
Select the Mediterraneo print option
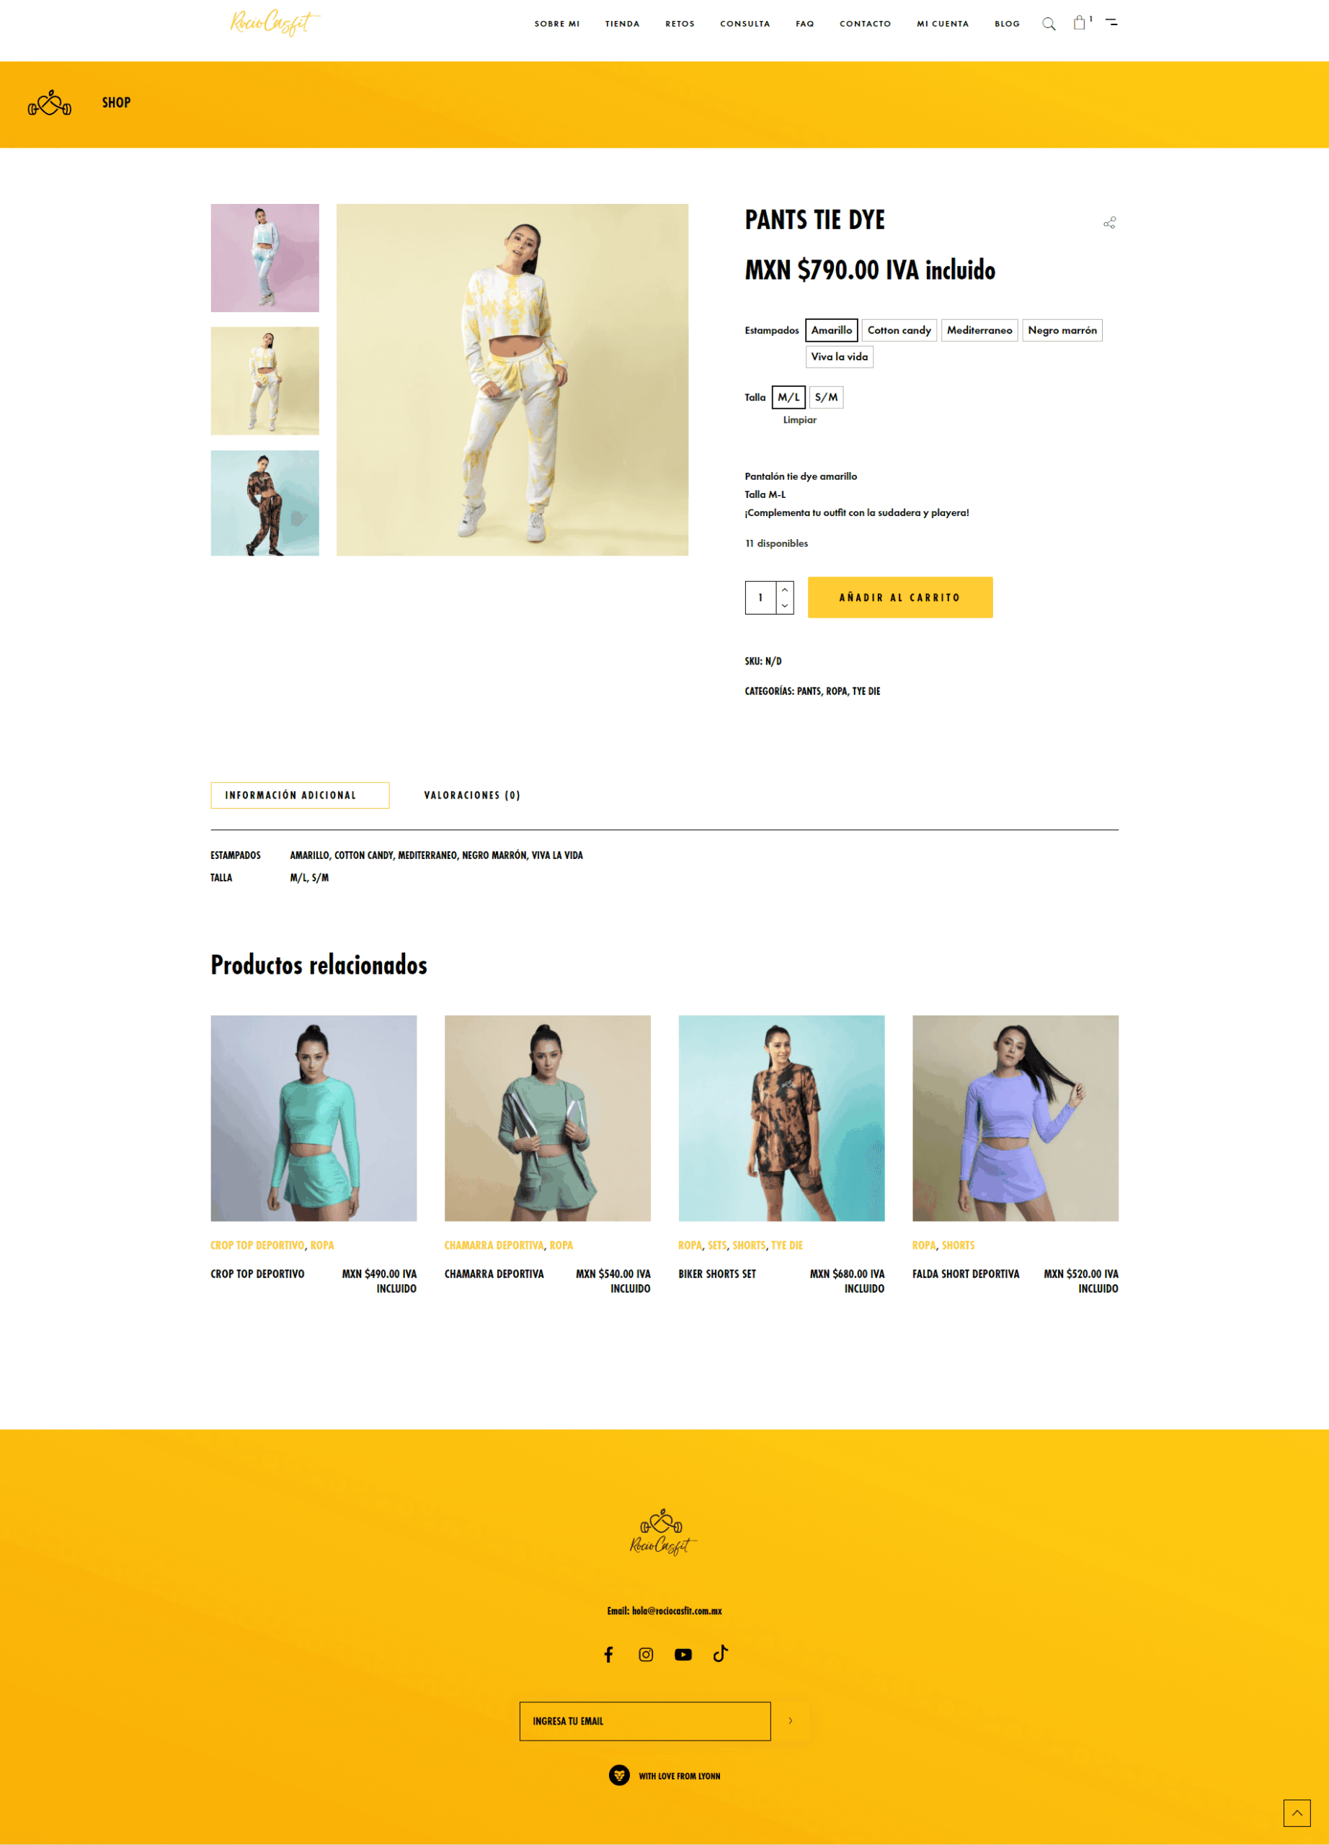979,330
